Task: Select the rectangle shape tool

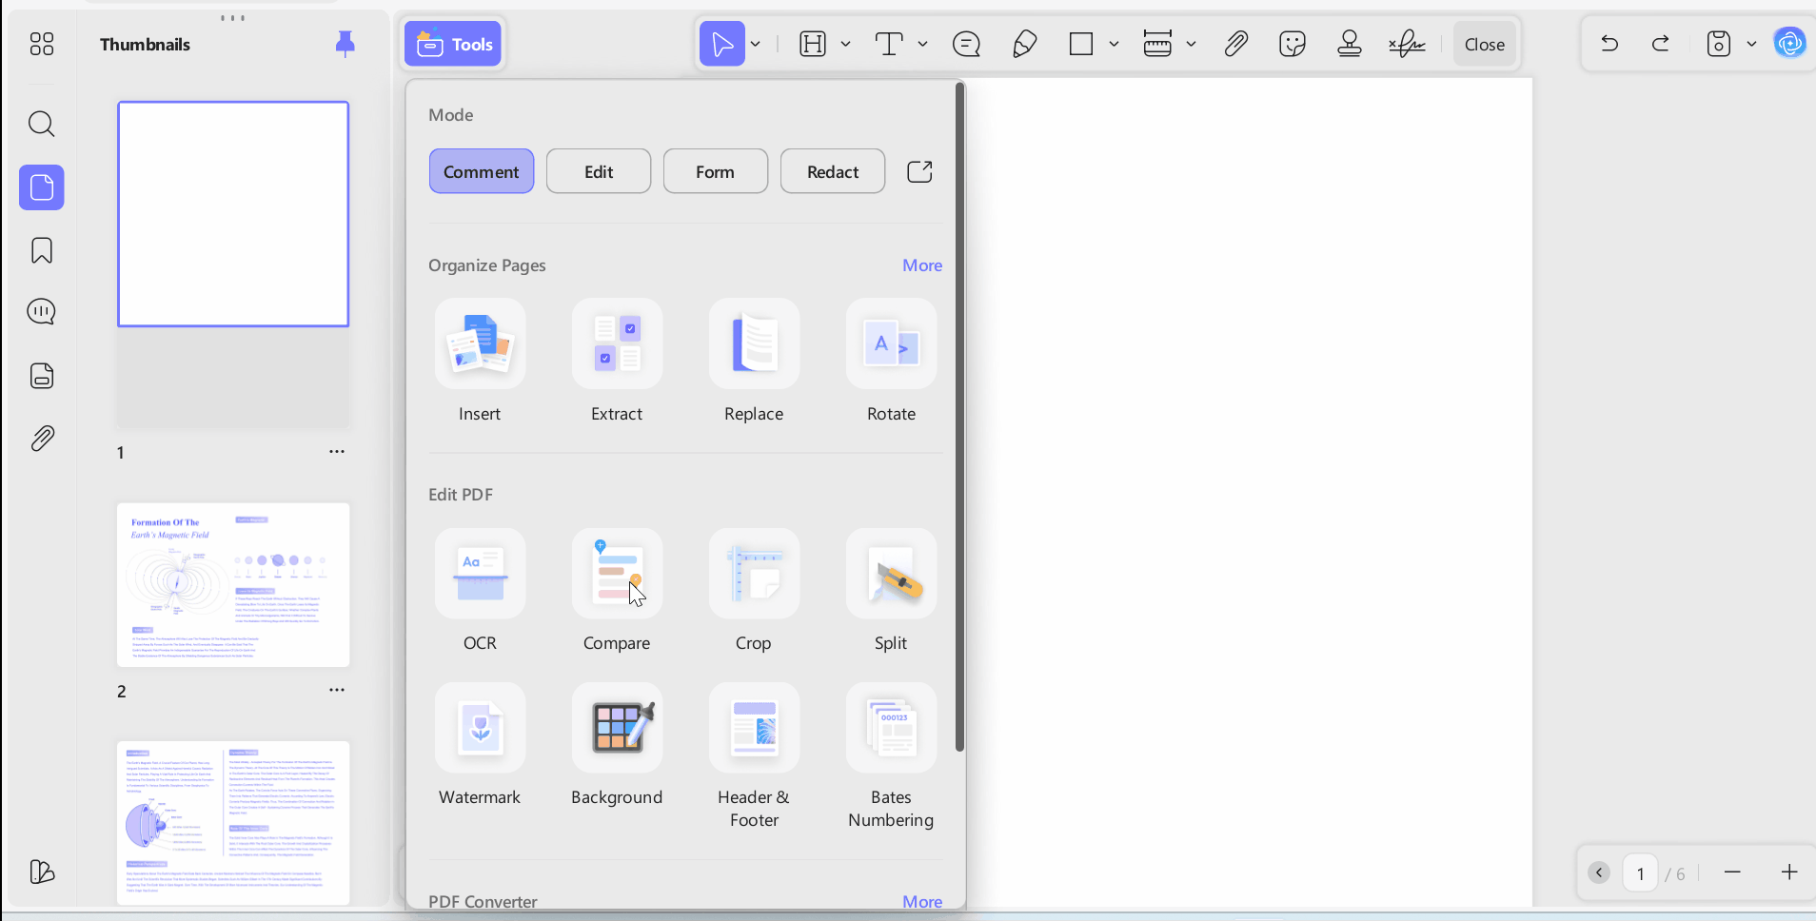Action: pyautogui.click(x=1081, y=44)
